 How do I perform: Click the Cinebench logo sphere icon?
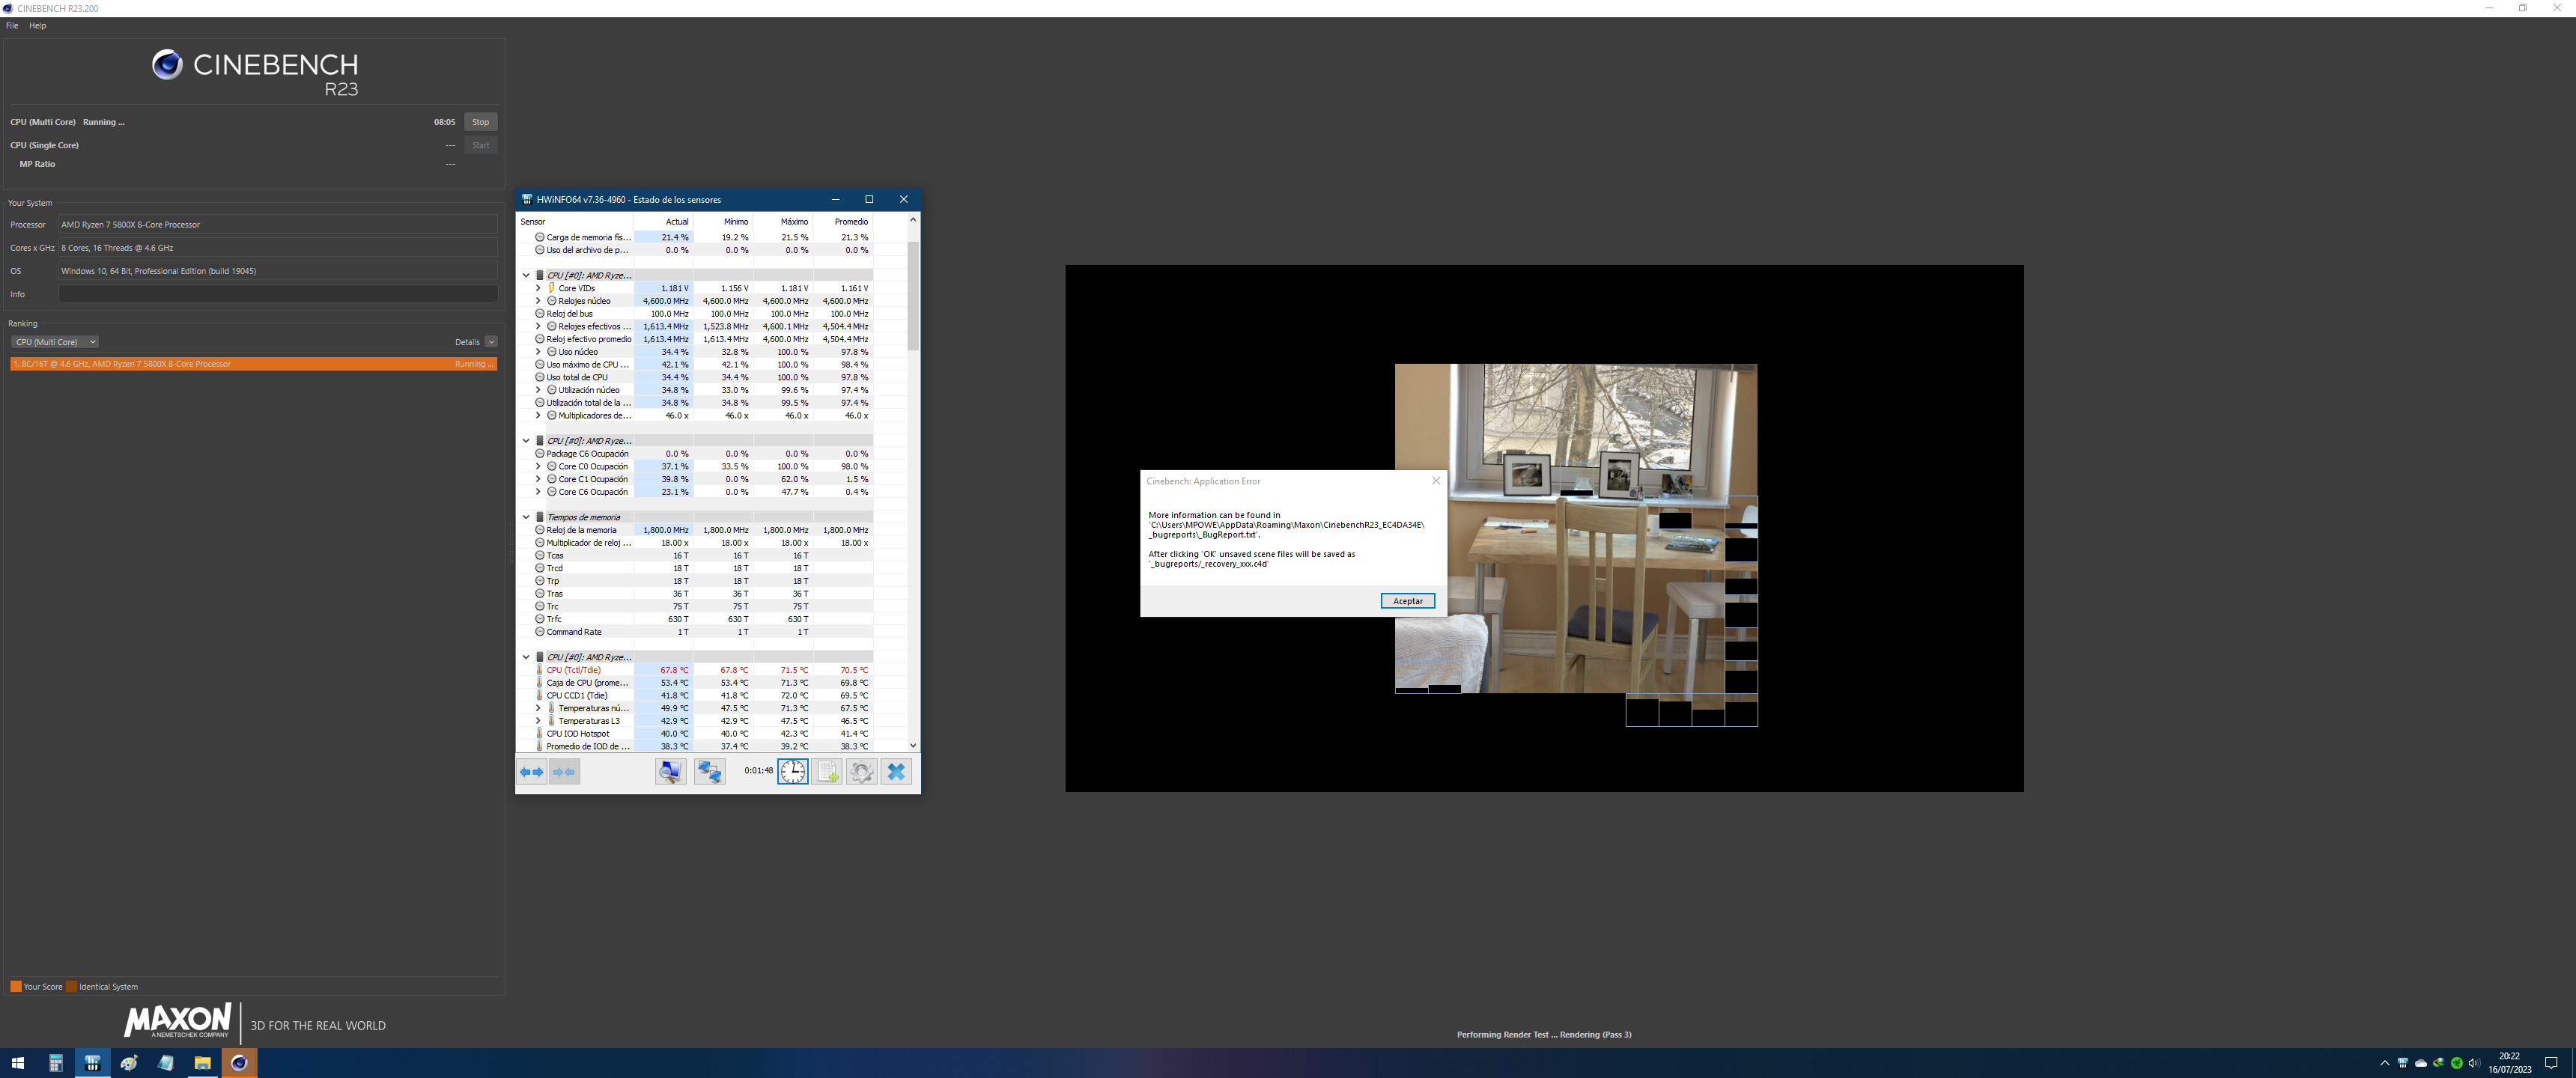click(x=167, y=65)
